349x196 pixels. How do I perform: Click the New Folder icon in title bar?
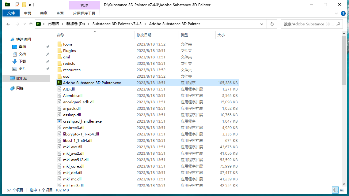(24, 5)
